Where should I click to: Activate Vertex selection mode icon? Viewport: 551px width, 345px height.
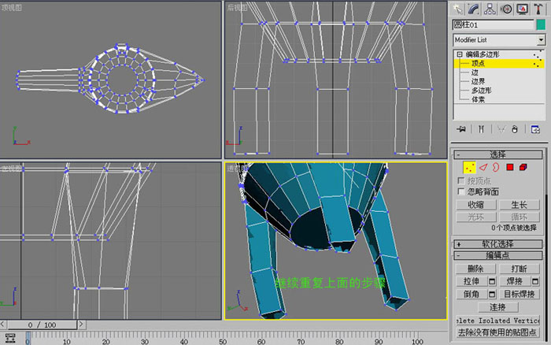[x=469, y=168]
